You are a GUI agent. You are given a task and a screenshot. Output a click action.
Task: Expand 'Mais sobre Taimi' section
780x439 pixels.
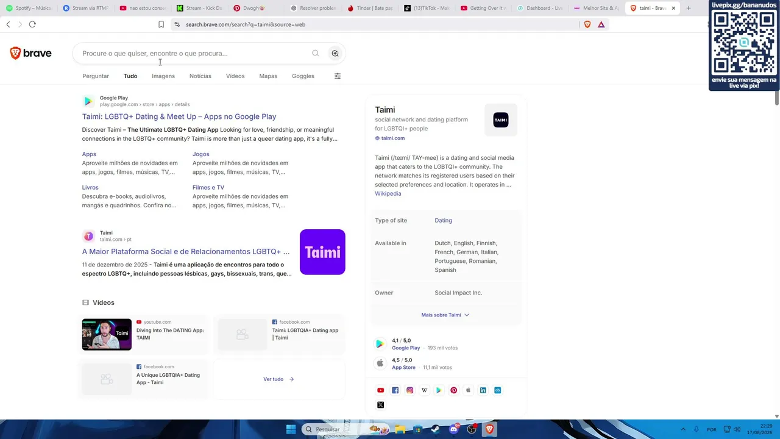click(x=445, y=315)
